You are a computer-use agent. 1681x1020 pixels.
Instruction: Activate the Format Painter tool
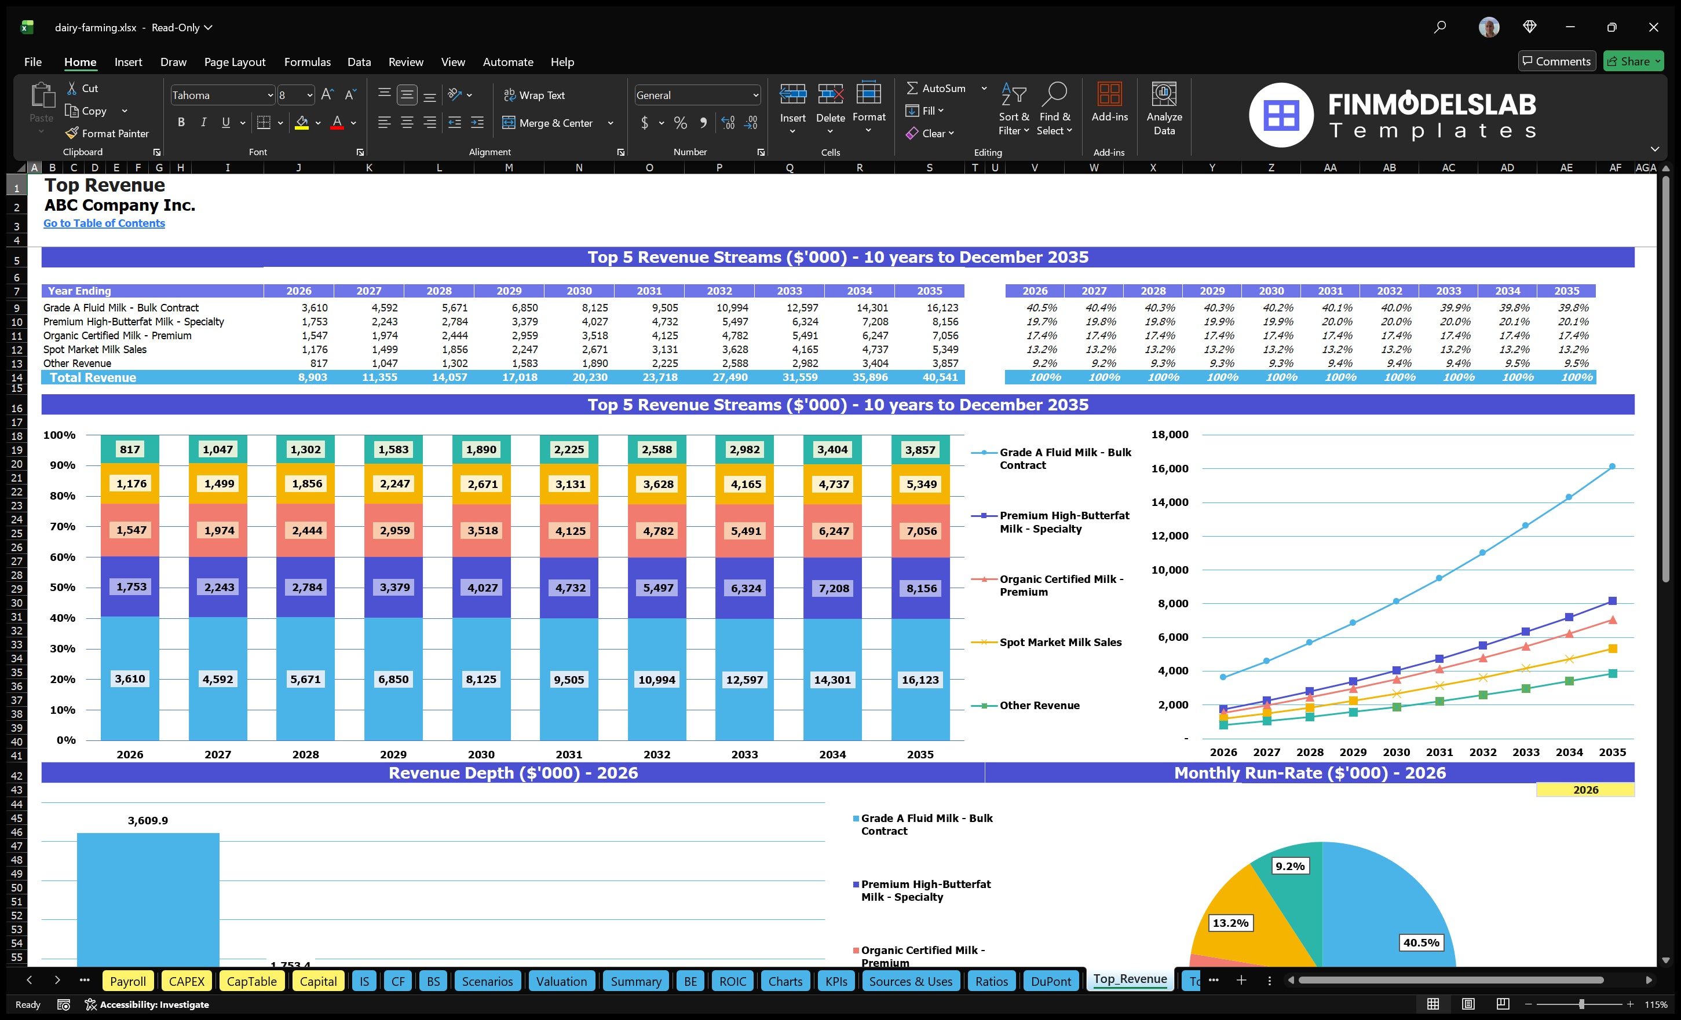tap(107, 133)
